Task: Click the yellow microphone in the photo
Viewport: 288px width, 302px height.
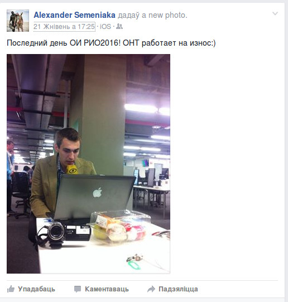Action: [72, 169]
